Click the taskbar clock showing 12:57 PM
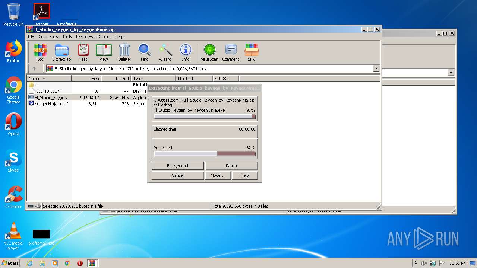477x268 pixels. point(458,263)
